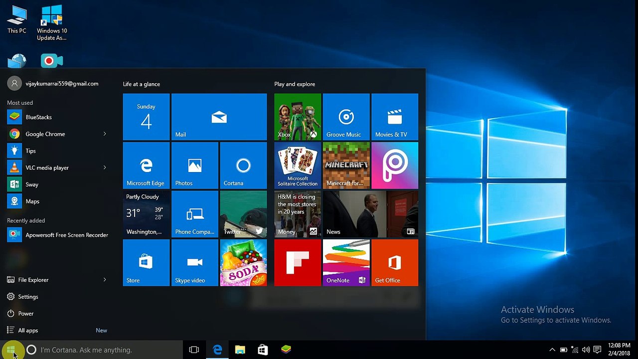Select the Windows 10 Update Assistant desktop icon

pos(52,23)
